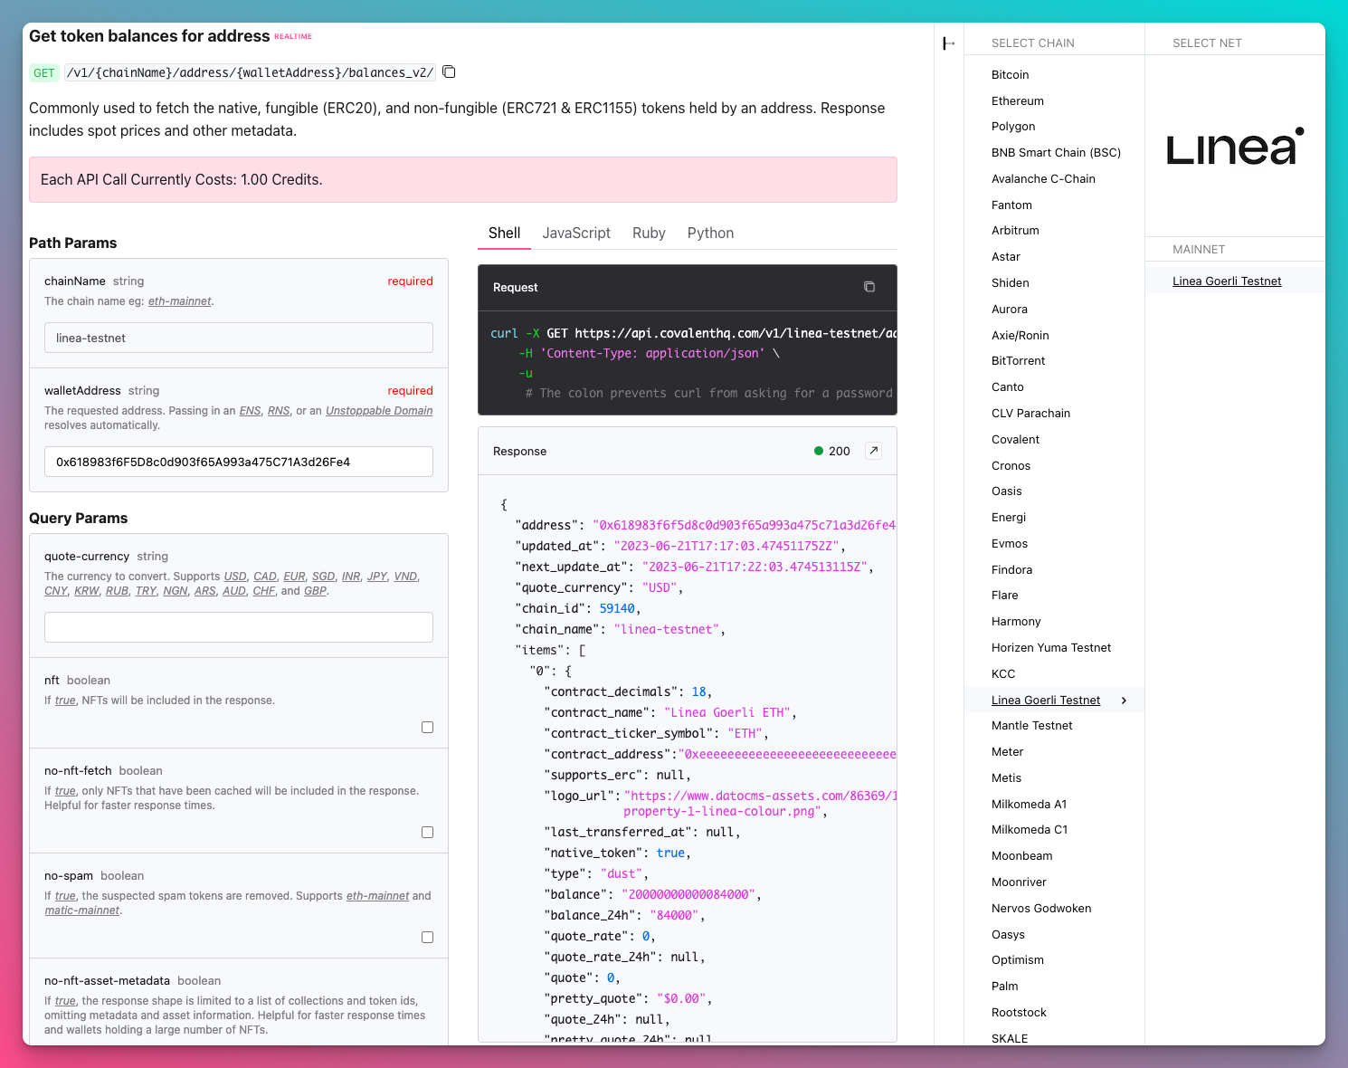Choose Nervos Godwoken
This screenshot has width=1348, height=1068.
click(x=1041, y=909)
